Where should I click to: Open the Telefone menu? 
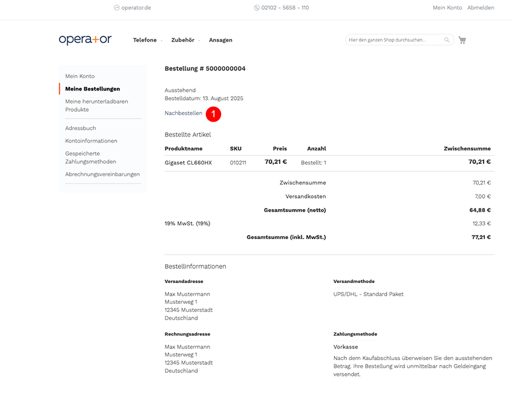[x=145, y=40]
